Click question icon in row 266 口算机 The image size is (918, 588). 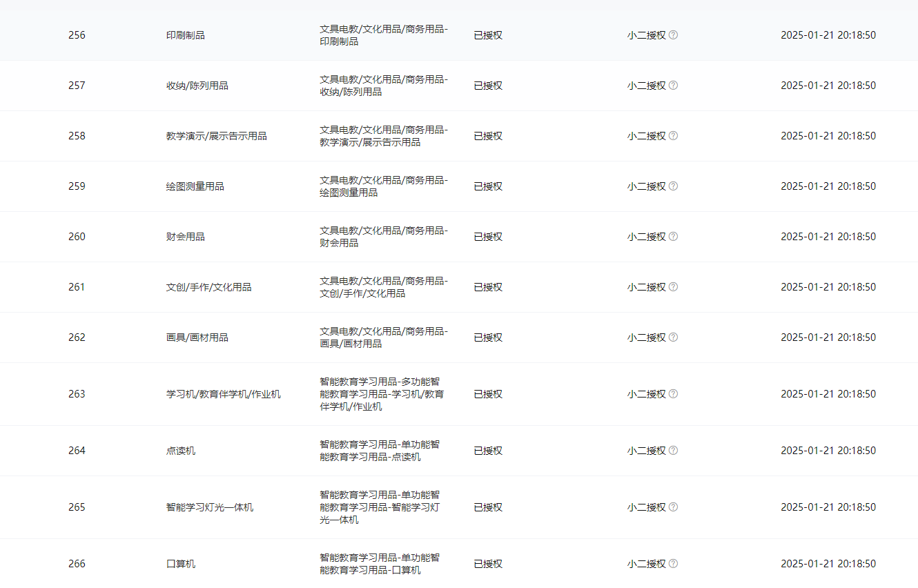(673, 564)
